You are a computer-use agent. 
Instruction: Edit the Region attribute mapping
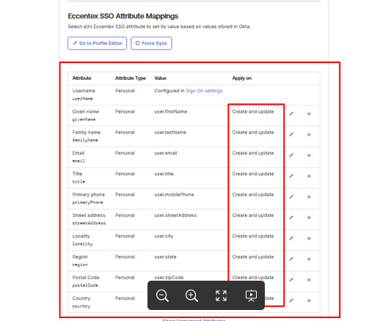click(x=291, y=259)
